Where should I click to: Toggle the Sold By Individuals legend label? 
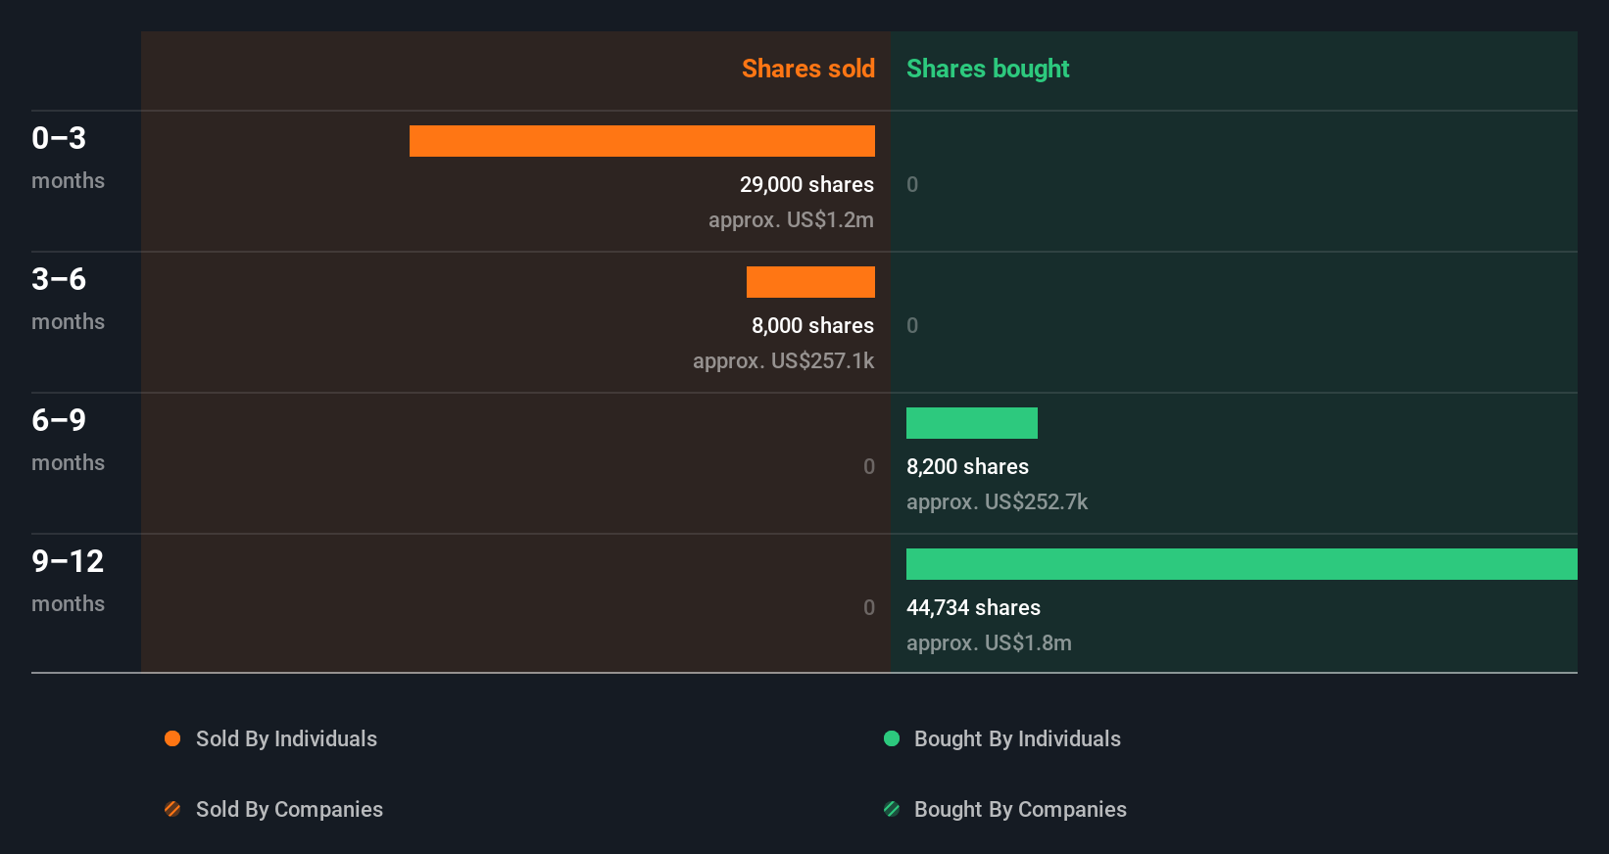click(x=286, y=738)
